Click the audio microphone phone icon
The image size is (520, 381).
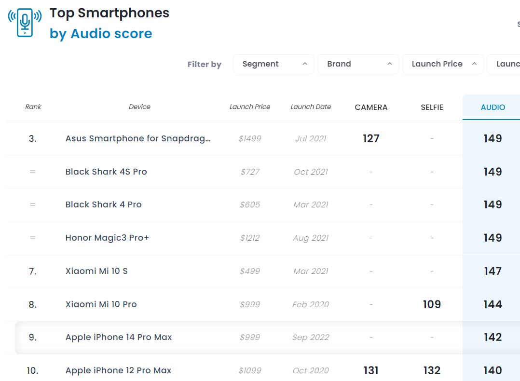click(x=25, y=22)
